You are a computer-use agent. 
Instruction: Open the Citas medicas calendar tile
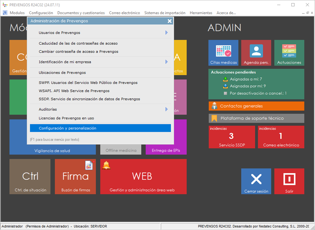pos(223,53)
